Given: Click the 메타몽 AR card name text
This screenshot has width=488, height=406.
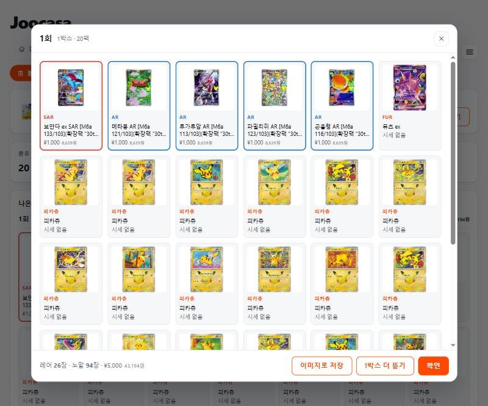Looking at the screenshot, I should [x=139, y=130].
